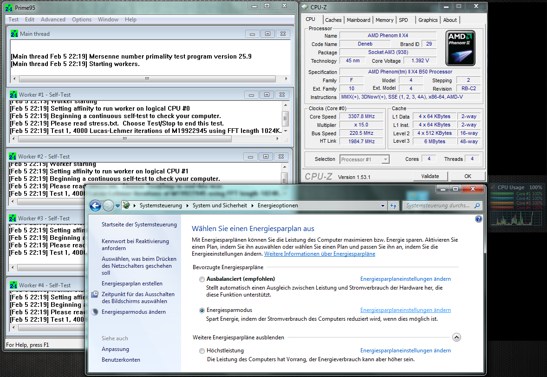Viewport: 547px width, 377px height.
Task: Change settings link for Energiesparmodus plan
Action: click(405, 310)
